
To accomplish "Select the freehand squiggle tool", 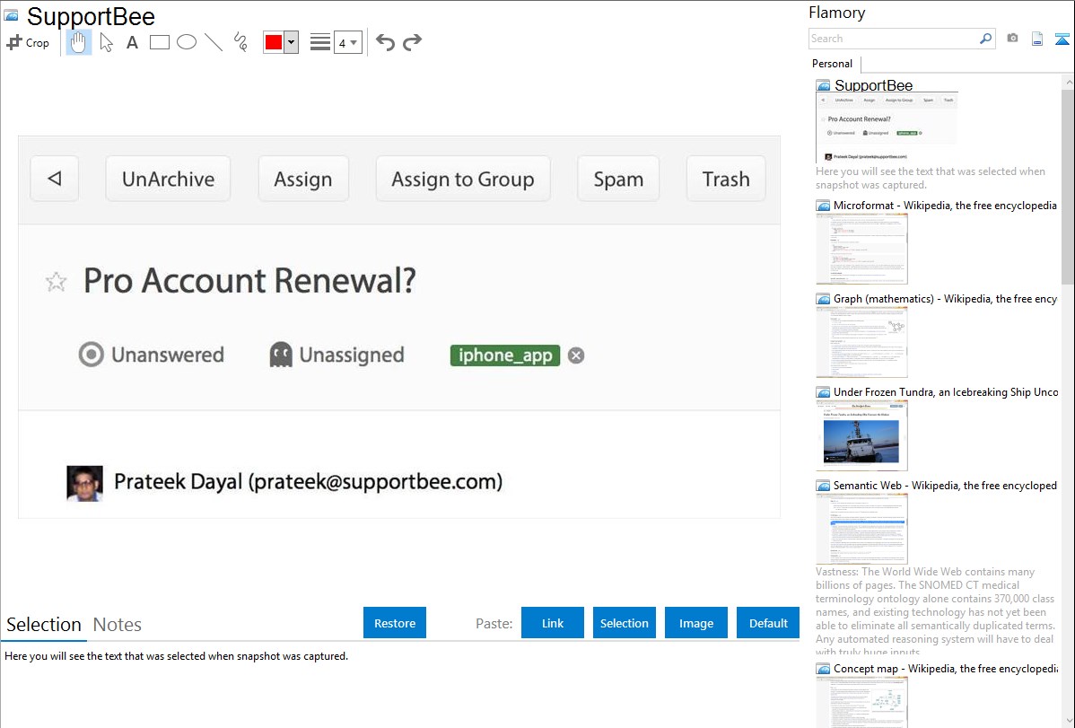I will (x=240, y=42).
